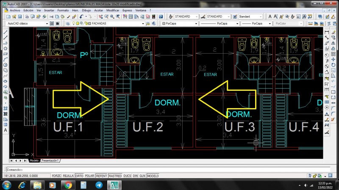Click the REJILLA grid button

[x=68, y=176]
